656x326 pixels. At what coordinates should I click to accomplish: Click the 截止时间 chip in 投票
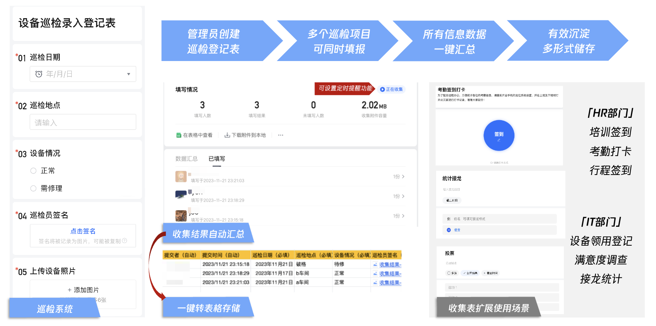pyautogui.click(x=490, y=273)
